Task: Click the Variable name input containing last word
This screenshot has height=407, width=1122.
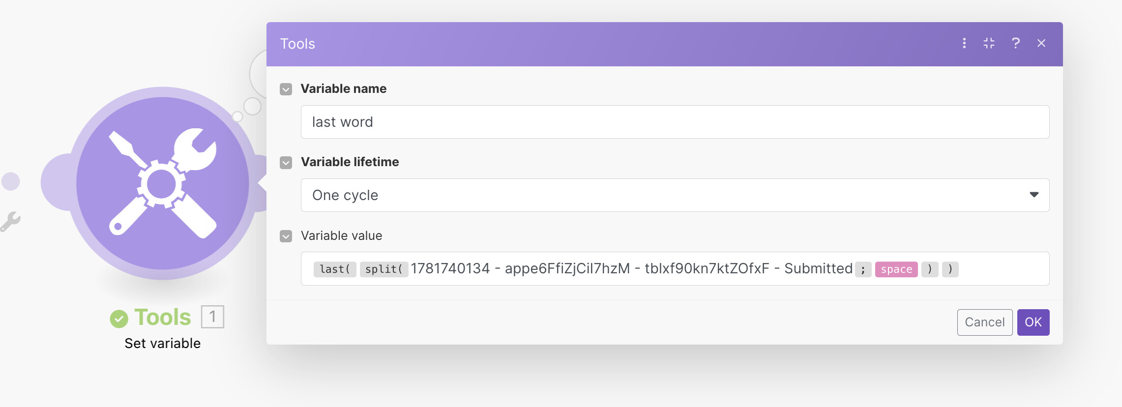Action: [x=675, y=122]
